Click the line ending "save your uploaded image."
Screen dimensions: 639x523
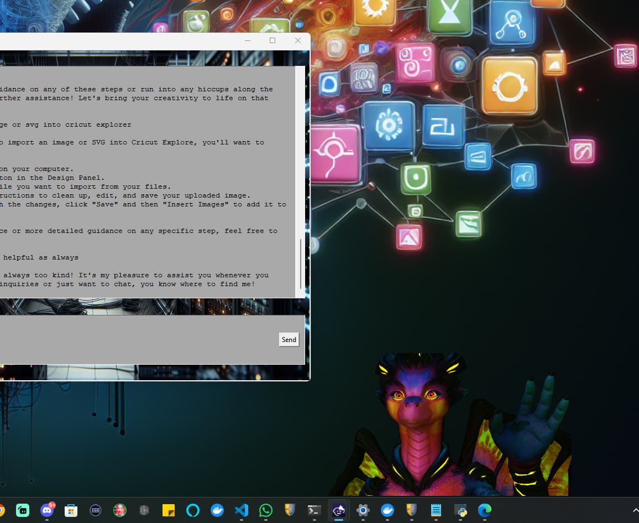(125, 196)
